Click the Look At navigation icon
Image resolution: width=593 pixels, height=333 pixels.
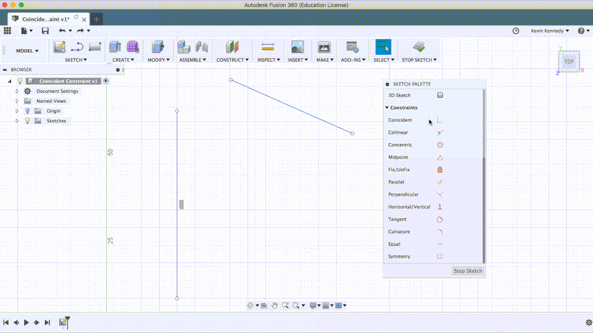tap(264, 306)
